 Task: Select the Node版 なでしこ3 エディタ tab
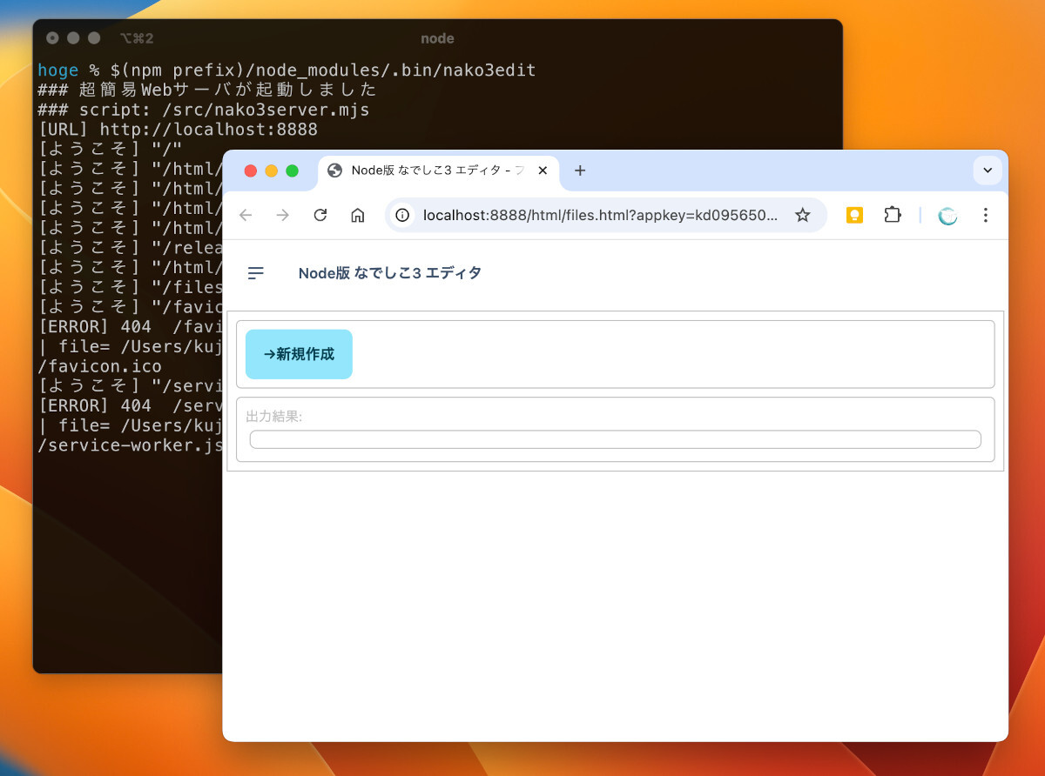440,171
